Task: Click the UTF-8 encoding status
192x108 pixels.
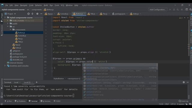Action: coord(173,104)
